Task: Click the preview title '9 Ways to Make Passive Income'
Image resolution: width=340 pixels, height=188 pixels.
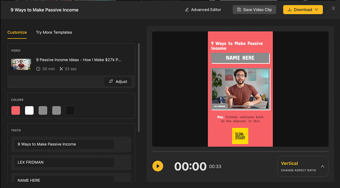Action: [x=237, y=46]
